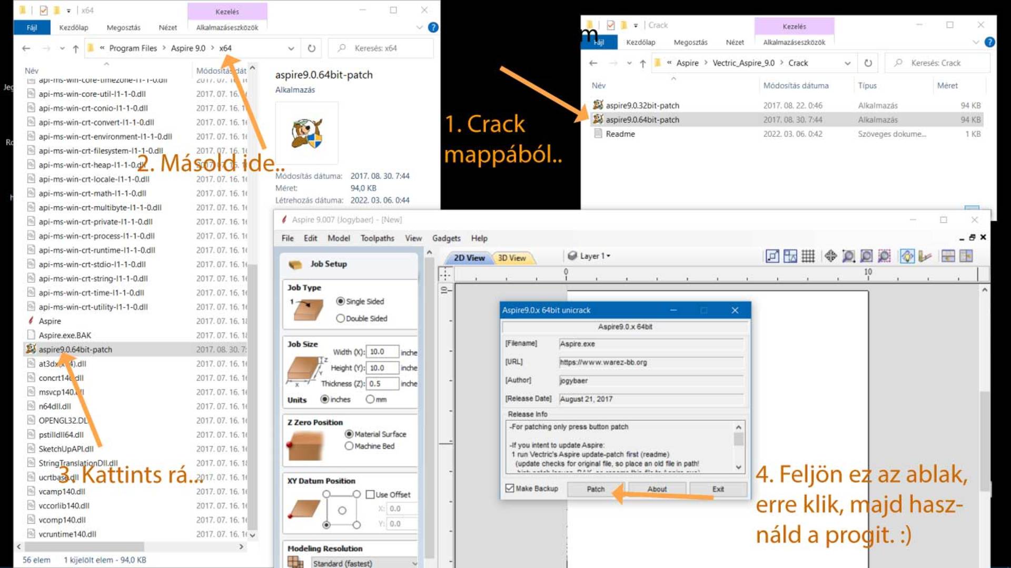Image resolution: width=1011 pixels, height=568 pixels.
Task: Click the search box in Crack Explorer window
Action: 937,63
